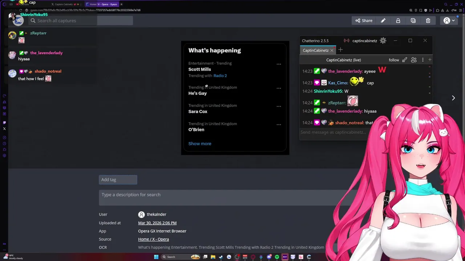
Task: Open a new browser tab with plus
Action: point(121,4)
